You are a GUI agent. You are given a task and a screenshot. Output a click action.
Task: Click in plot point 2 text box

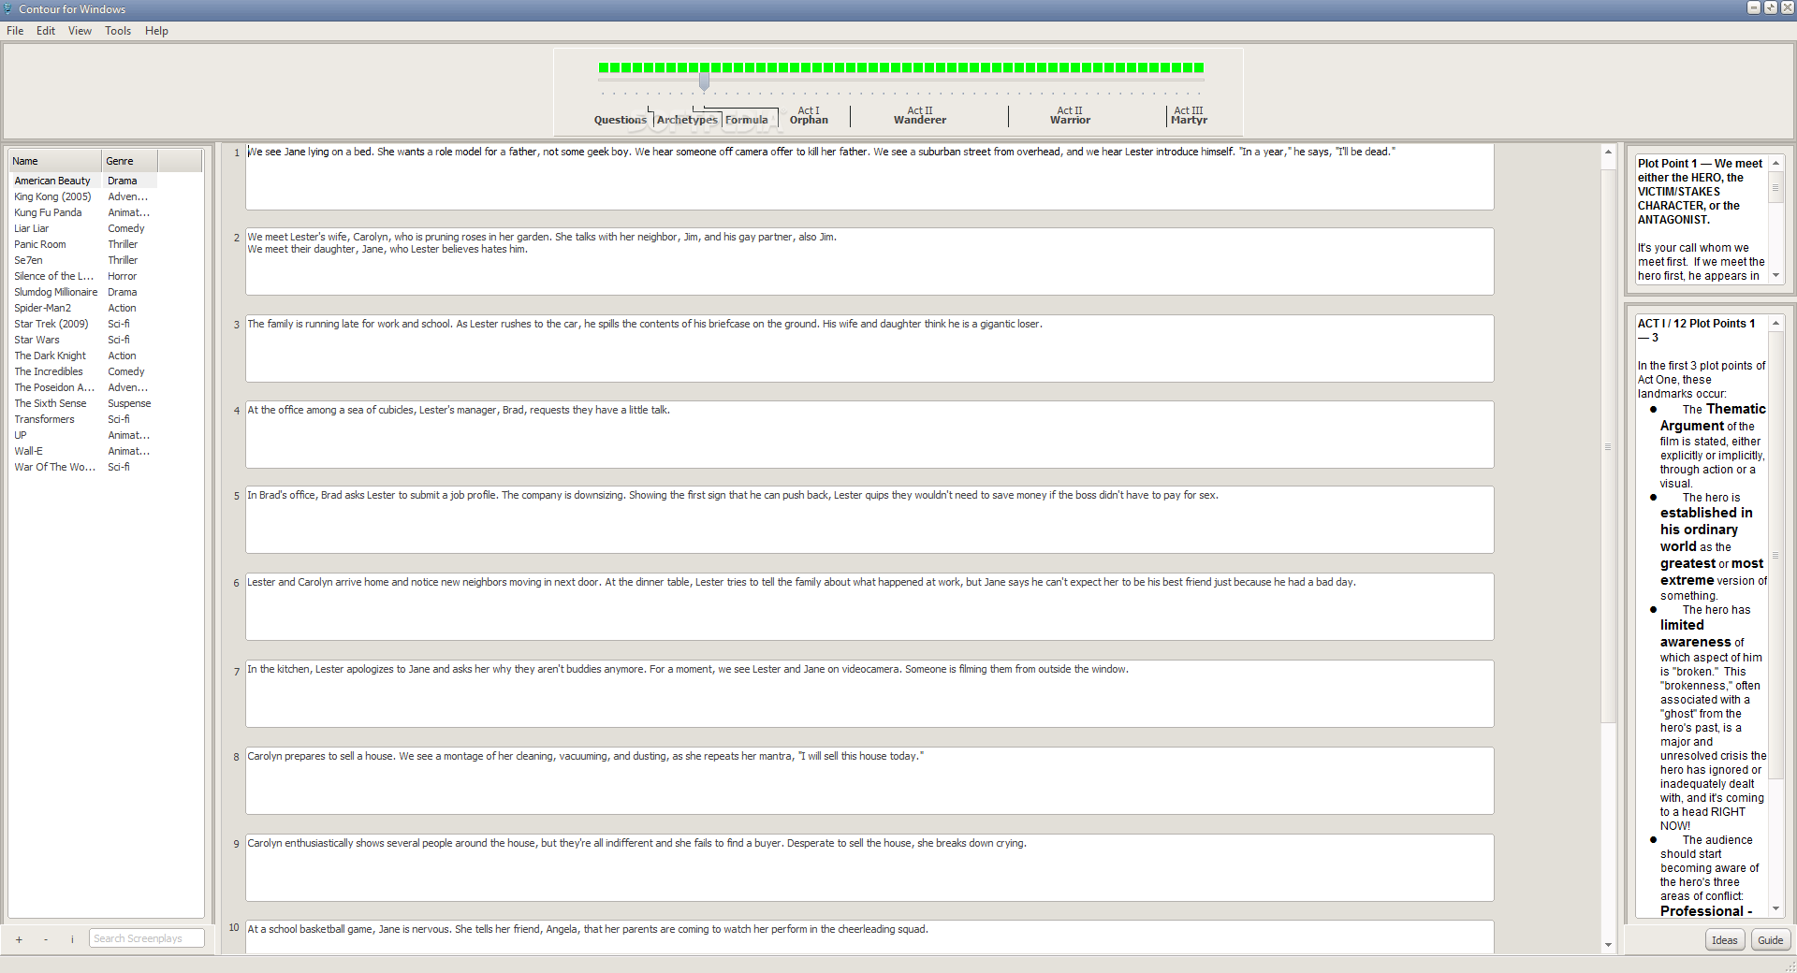pyautogui.click(x=869, y=262)
